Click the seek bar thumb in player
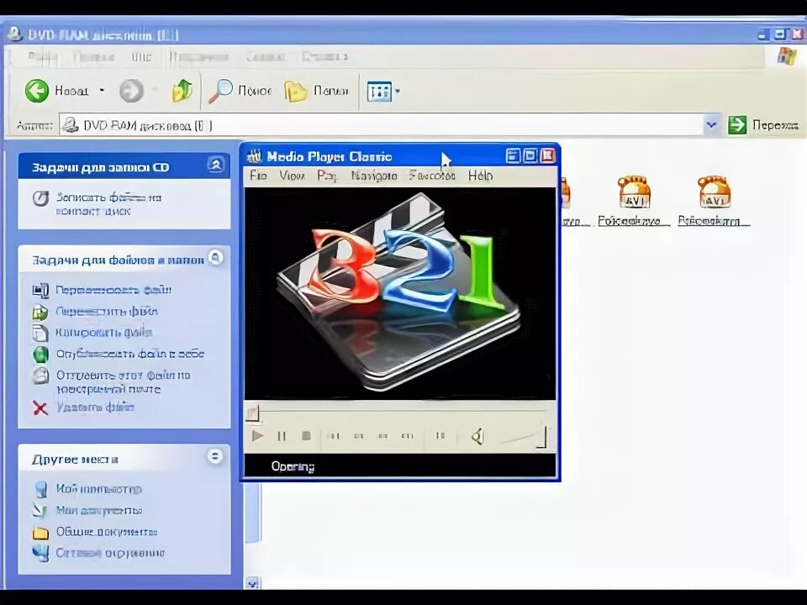The width and height of the screenshot is (807, 605). click(x=252, y=413)
